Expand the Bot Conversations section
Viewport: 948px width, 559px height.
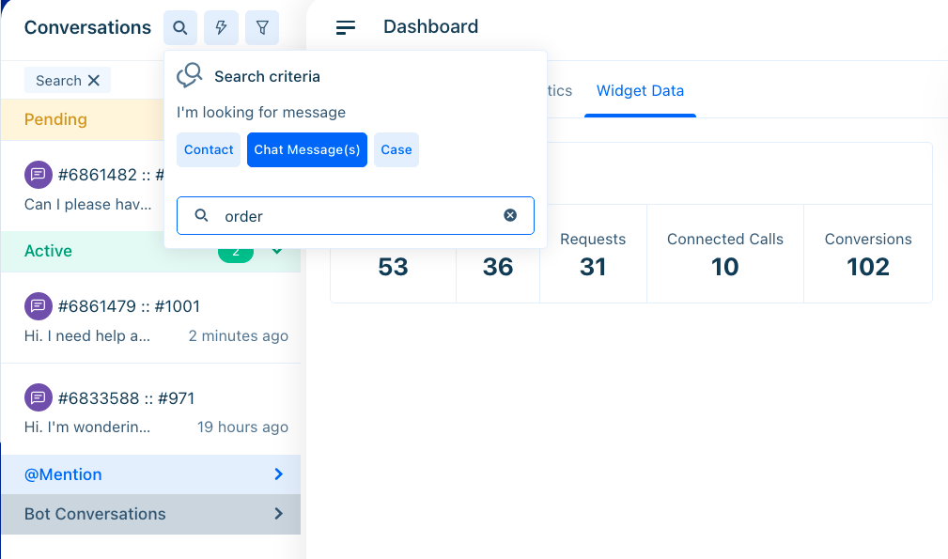pyautogui.click(x=278, y=514)
